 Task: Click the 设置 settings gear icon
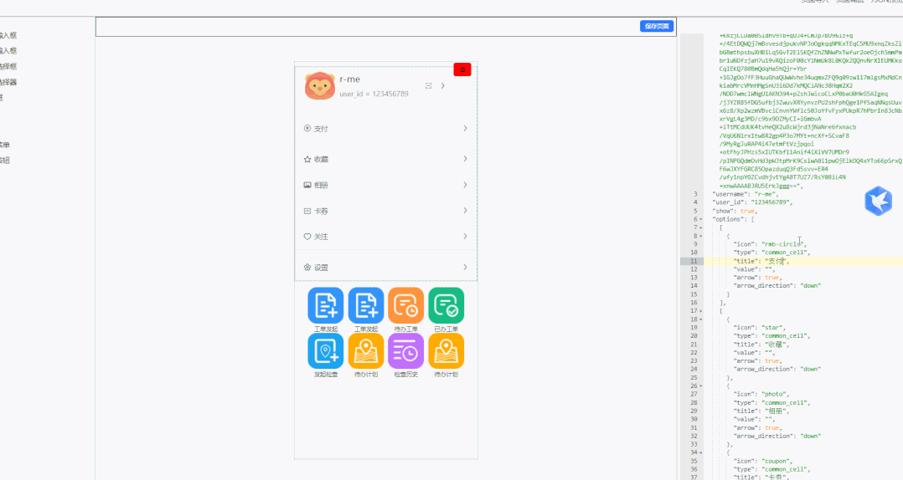(307, 268)
